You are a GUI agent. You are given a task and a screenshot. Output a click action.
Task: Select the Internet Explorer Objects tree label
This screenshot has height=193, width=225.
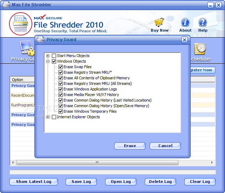tap(78, 117)
